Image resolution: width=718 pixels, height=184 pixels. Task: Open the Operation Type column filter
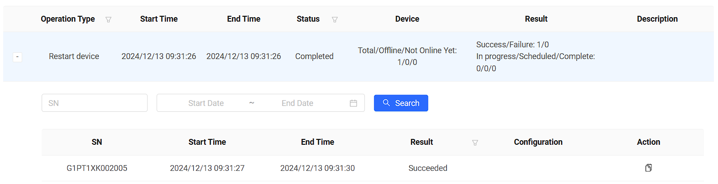click(108, 19)
